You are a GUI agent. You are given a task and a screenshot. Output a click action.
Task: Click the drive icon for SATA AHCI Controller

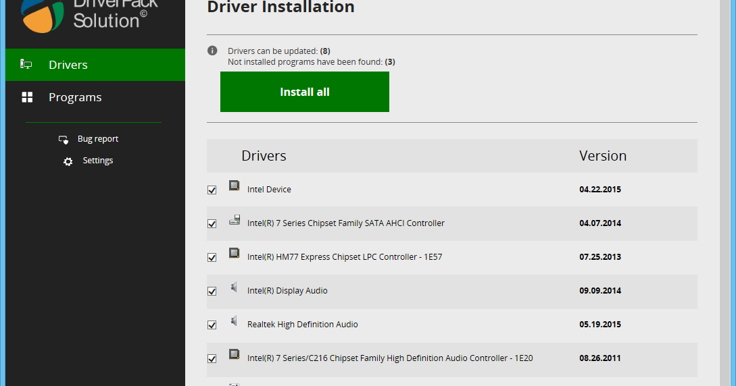[x=235, y=220]
